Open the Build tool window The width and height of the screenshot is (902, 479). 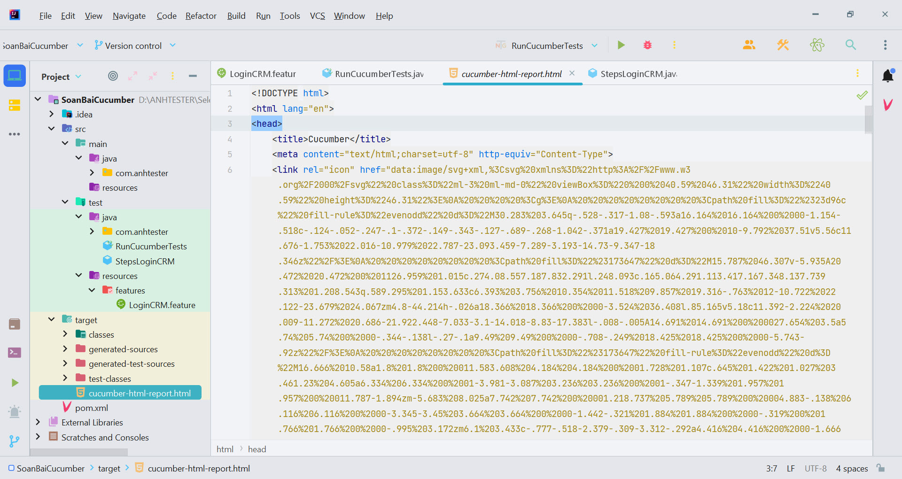point(15,324)
